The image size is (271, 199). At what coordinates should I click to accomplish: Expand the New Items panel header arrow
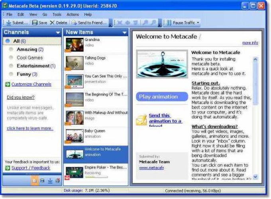(x=124, y=33)
